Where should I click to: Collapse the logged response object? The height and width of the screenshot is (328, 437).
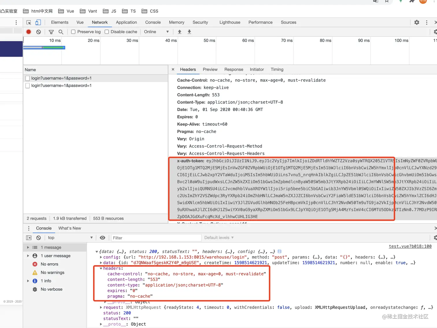[97, 252]
